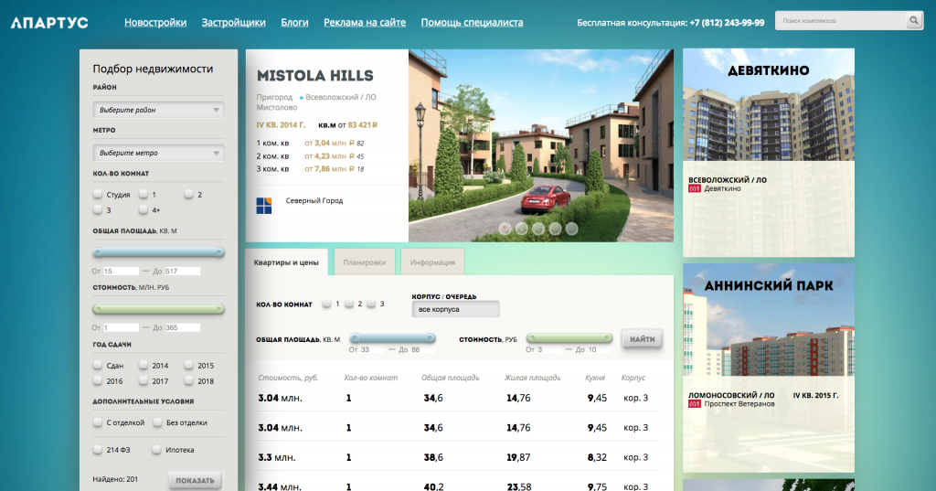Click the metro icon beside Проспект Ветеранов
The image size is (936, 491).
point(695,404)
